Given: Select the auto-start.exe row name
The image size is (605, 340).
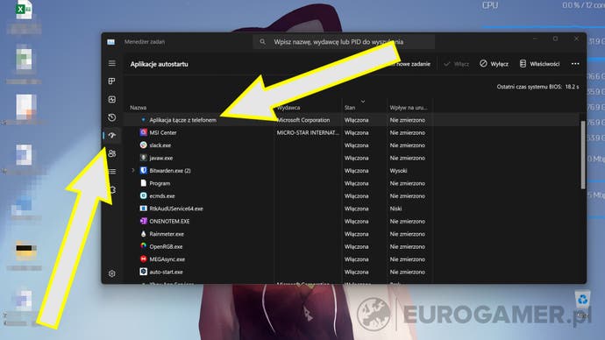Looking at the screenshot, I should (x=166, y=272).
